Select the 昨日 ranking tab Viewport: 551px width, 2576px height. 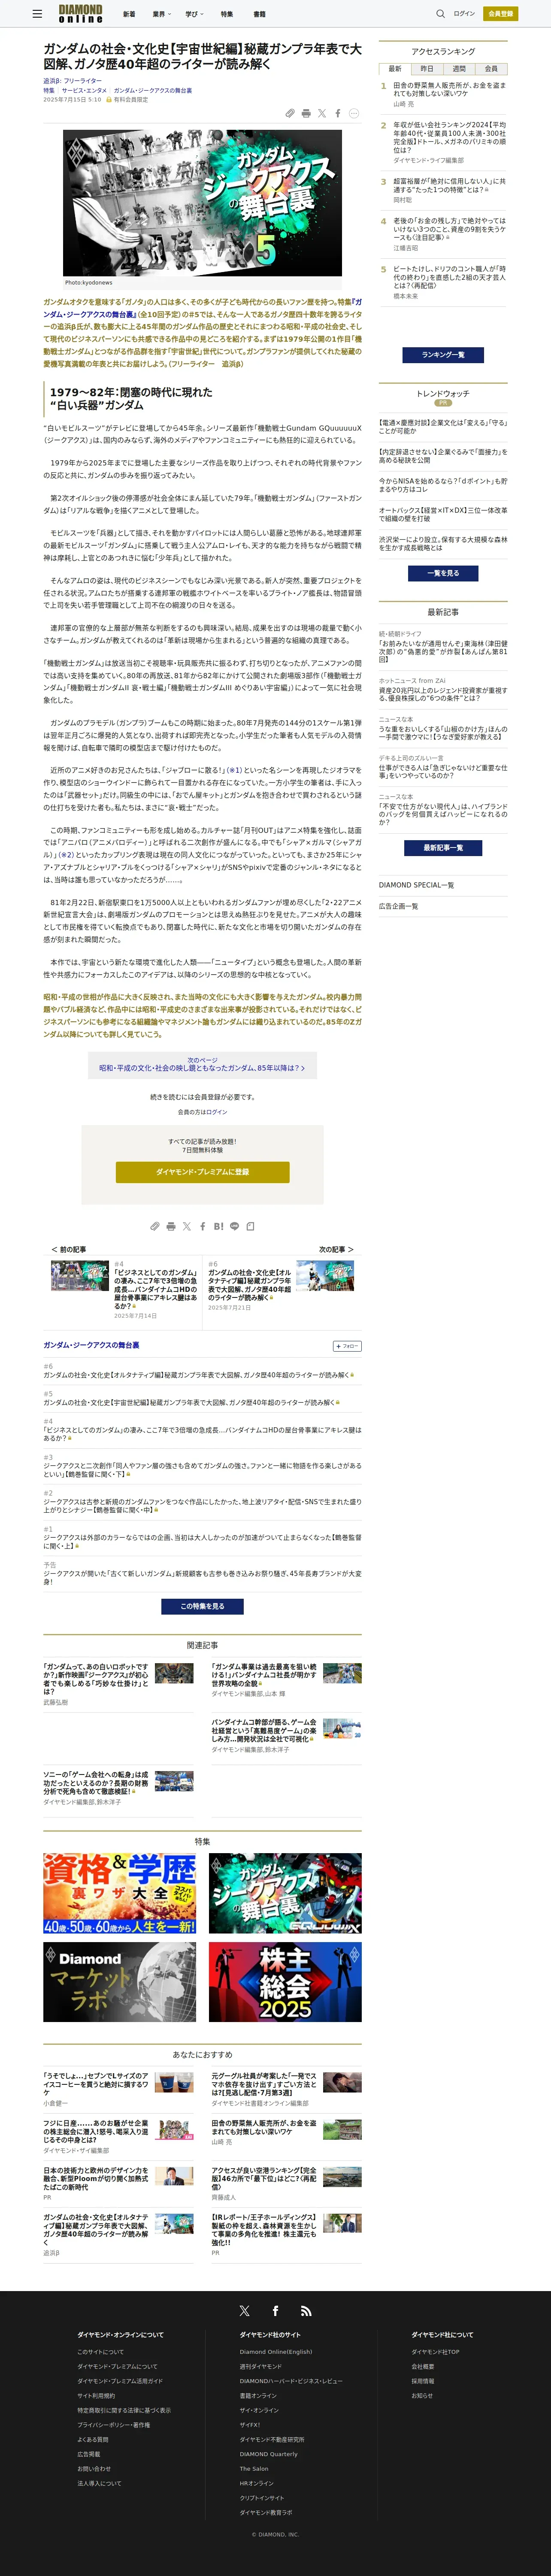coord(427,69)
